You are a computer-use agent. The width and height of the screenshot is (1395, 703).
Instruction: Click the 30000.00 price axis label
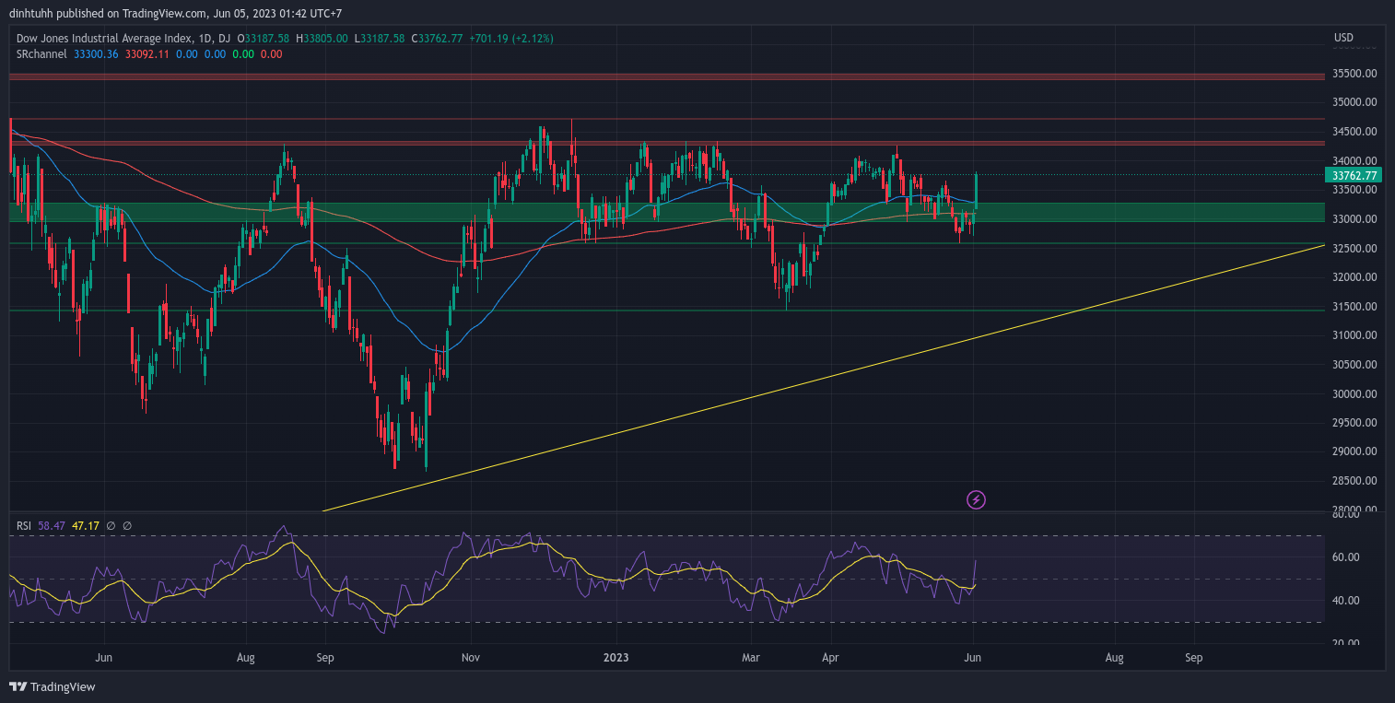click(x=1354, y=394)
